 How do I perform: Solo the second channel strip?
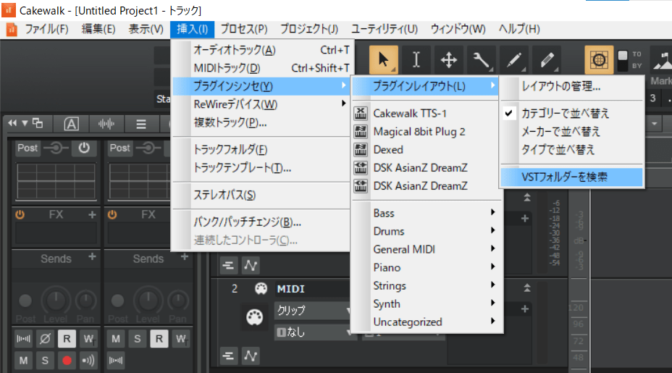click(137, 339)
